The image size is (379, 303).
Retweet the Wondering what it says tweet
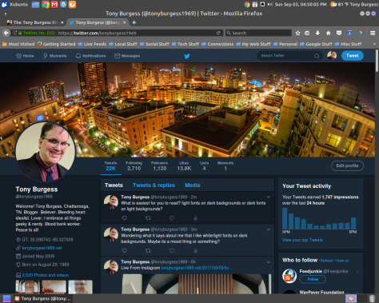pyautogui.click(x=148, y=250)
